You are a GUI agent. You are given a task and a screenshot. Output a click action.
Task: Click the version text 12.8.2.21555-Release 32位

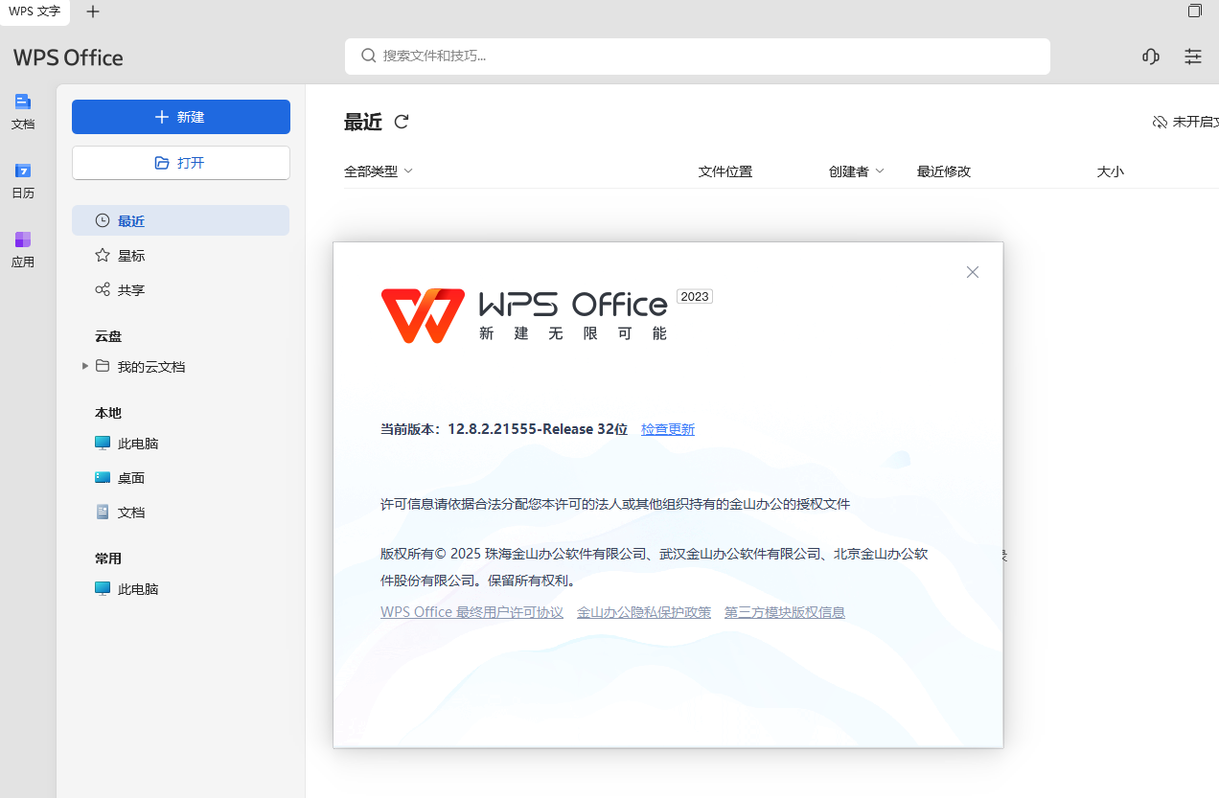click(538, 429)
